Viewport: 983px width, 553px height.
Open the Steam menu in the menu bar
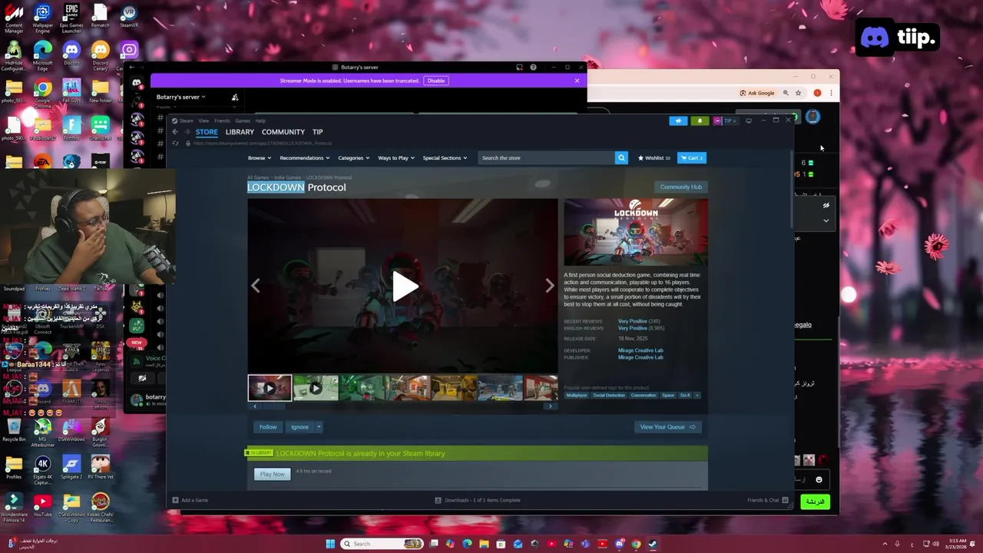pyautogui.click(x=186, y=121)
